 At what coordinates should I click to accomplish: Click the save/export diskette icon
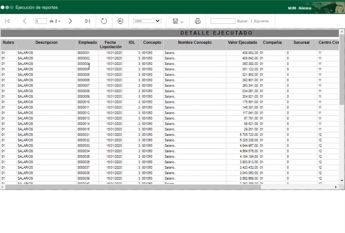(175, 21)
